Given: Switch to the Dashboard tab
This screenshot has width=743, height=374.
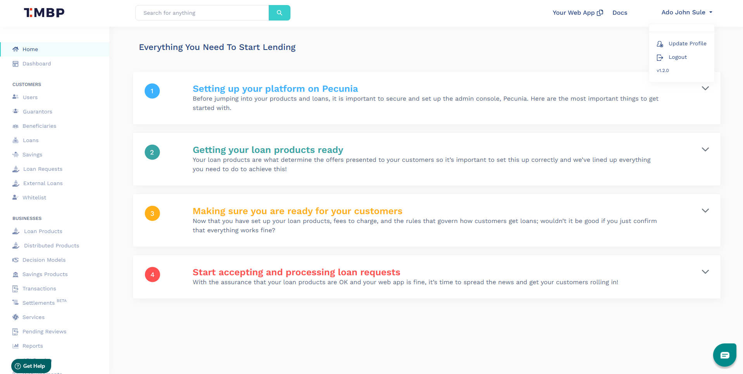Looking at the screenshot, I should pyautogui.click(x=37, y=63).
